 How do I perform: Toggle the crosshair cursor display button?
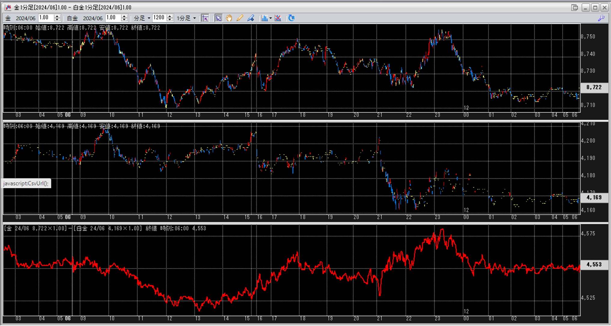205,18
